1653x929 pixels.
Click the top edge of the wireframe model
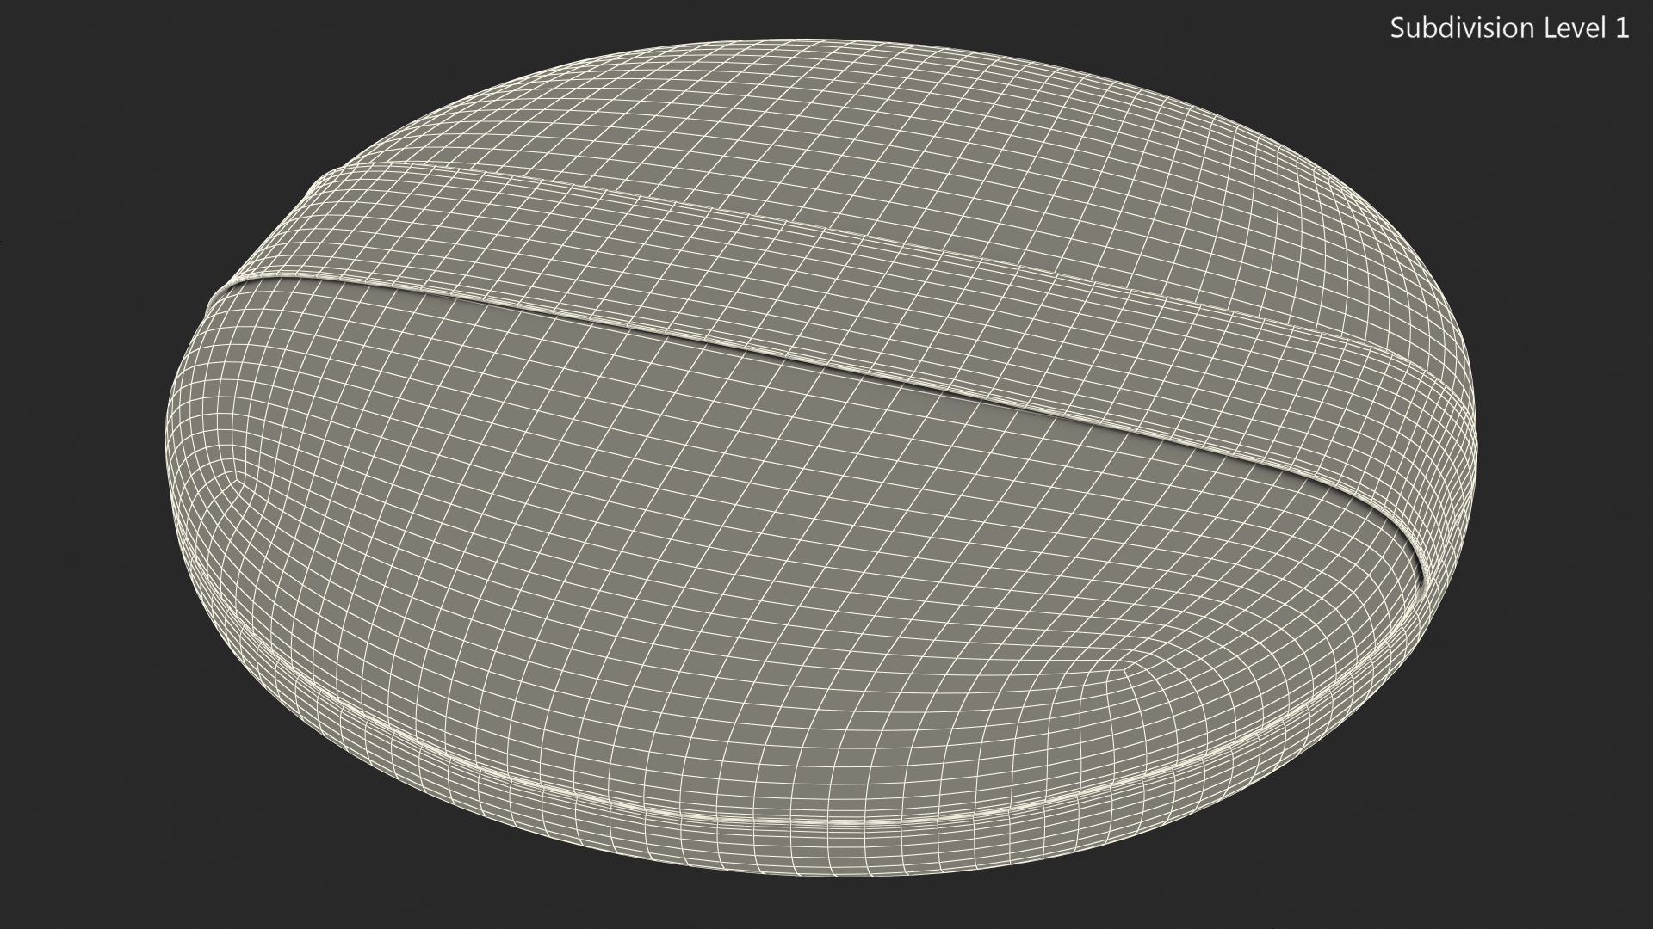coord(801,41)
